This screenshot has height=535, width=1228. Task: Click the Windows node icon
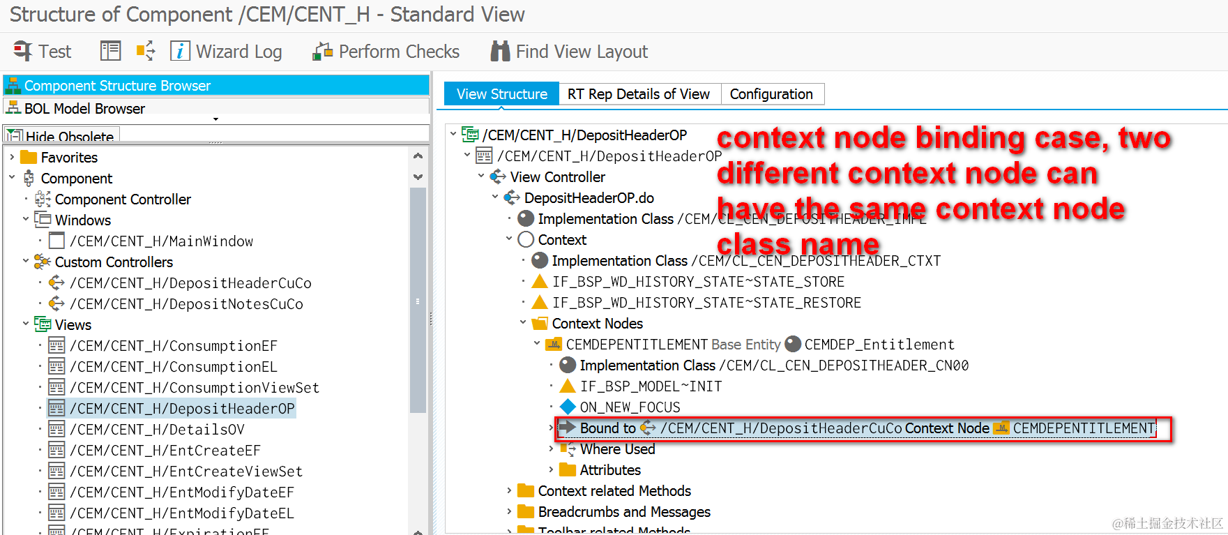(x=43, y=220)
